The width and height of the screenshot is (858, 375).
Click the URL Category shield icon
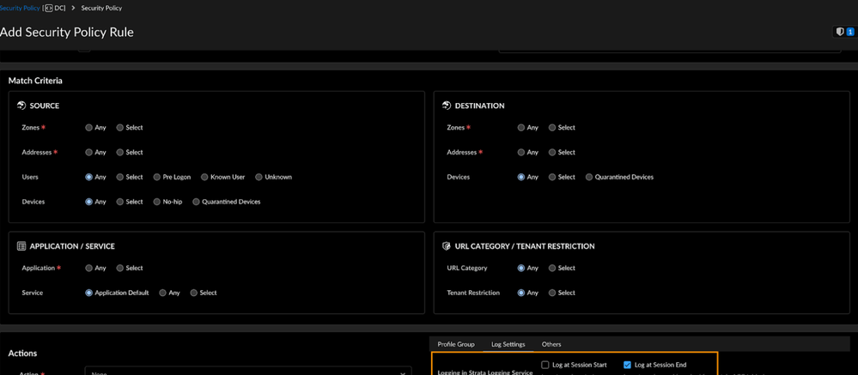447,246
